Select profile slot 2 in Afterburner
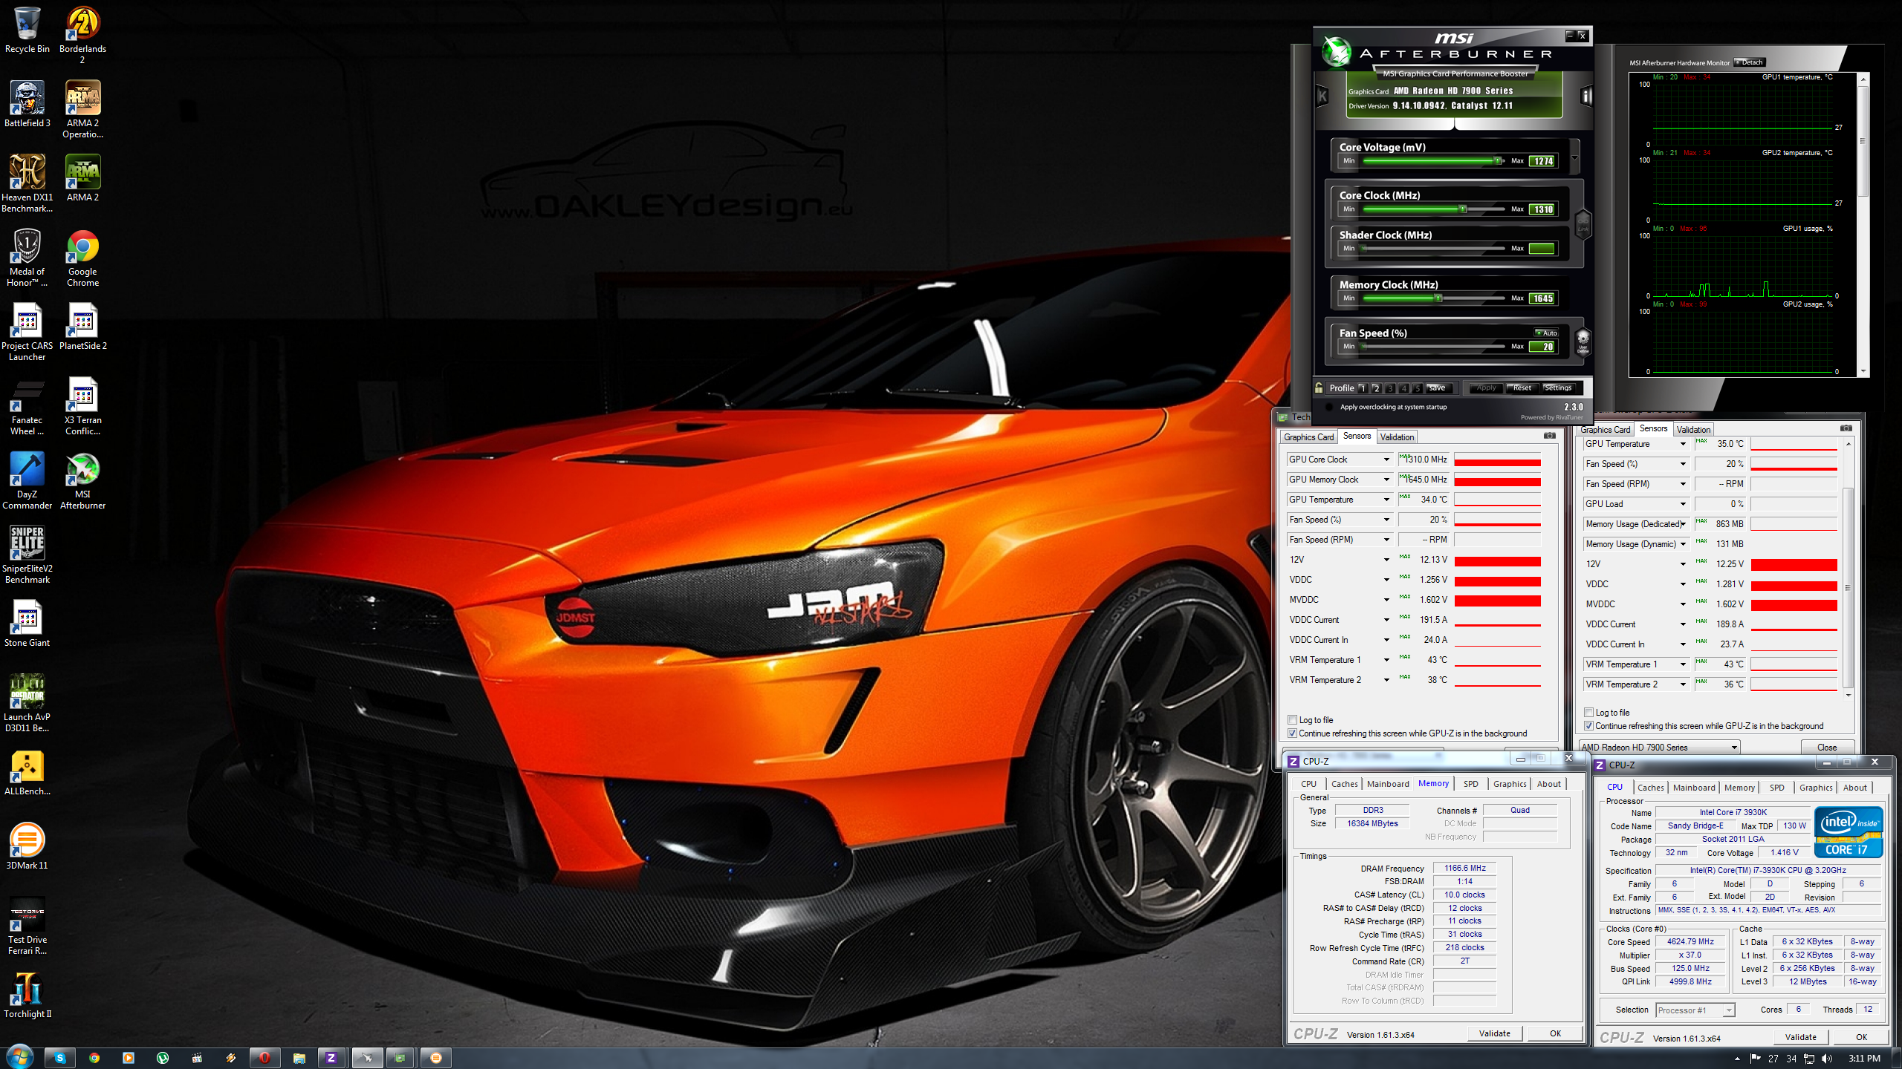The width and height of the screenshot is (1902, 1069). click(1376, 388)
